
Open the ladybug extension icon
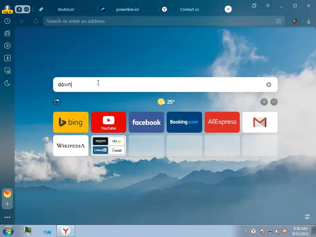(x=295, y=21)
